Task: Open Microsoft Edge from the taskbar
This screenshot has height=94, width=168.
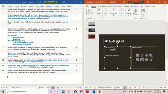Action: pyautogui.click(x=63, y=92)
